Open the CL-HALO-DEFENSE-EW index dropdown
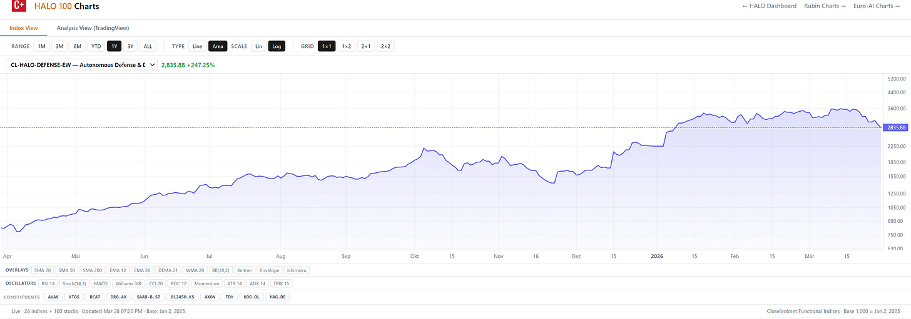This screenshot has width=911, height=319. point(81,65)
